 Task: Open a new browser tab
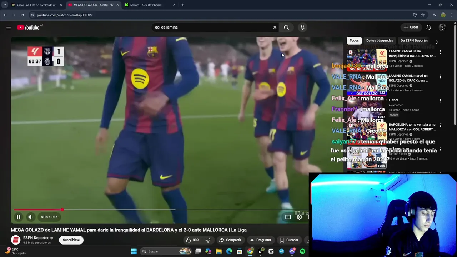pyautogui.click(x=182, y=5)
